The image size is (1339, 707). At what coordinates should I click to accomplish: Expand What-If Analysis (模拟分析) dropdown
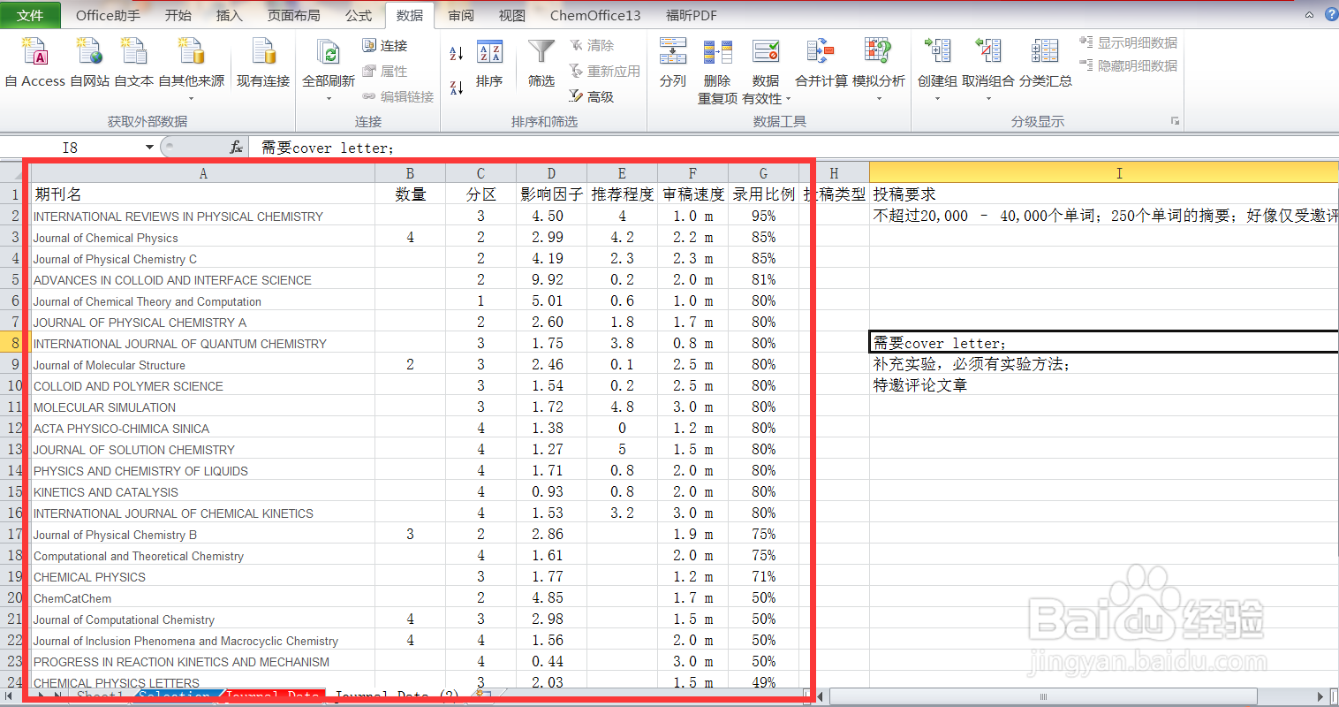pos(879,97)
